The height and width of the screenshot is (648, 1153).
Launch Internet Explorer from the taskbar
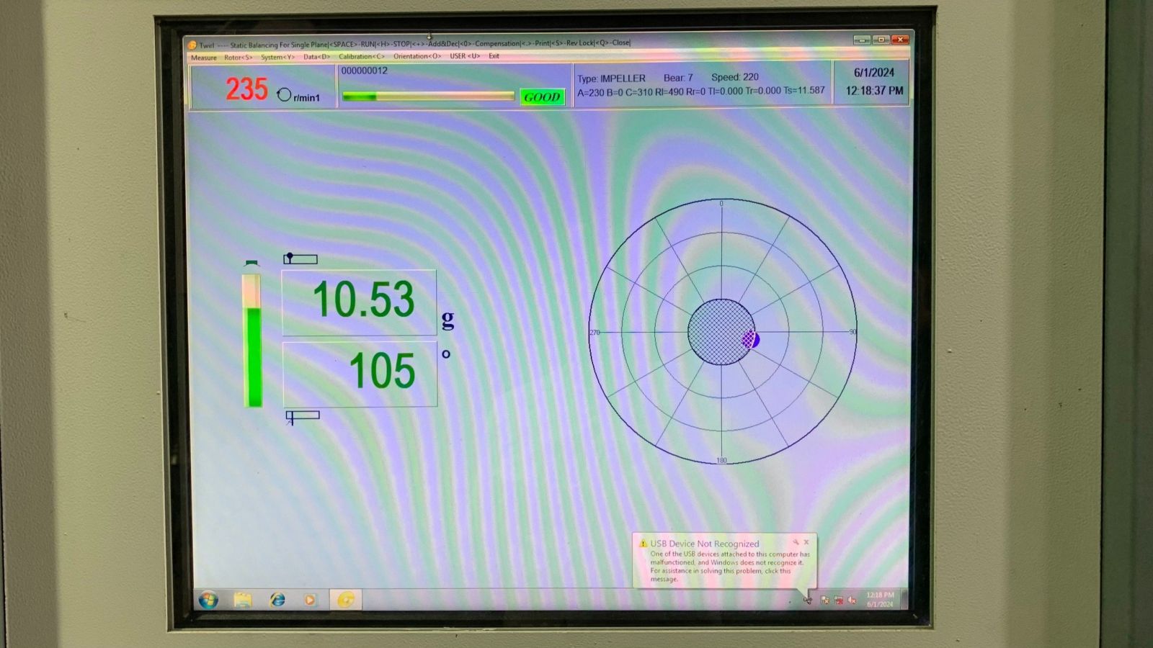pyautogui.click(x=277, y=600)
